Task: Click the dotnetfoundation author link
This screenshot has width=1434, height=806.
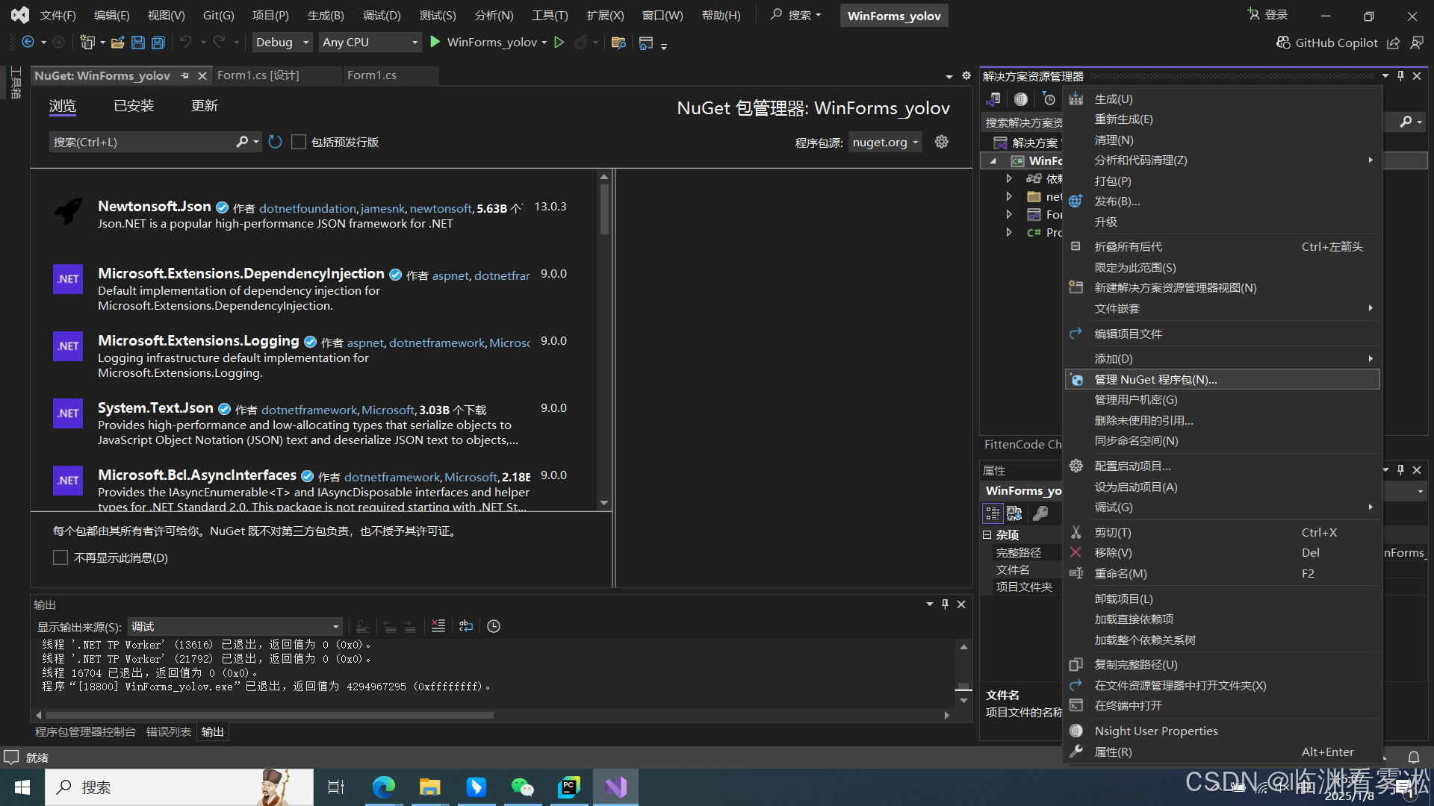Action: [308, 208]
